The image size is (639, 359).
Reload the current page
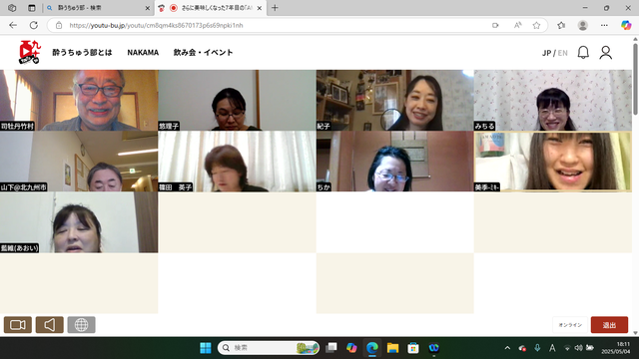tap(33, 25)
